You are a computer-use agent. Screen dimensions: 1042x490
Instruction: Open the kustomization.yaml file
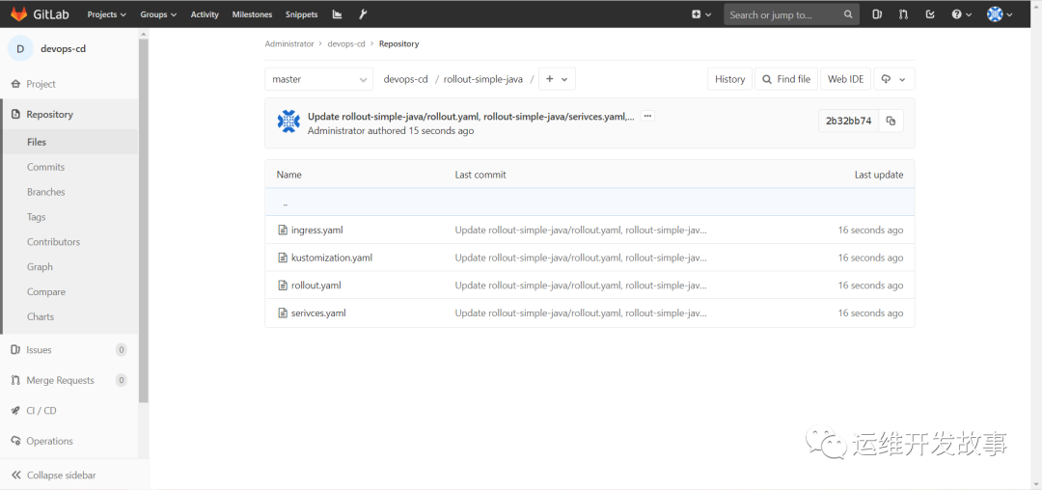click(332, 258)
